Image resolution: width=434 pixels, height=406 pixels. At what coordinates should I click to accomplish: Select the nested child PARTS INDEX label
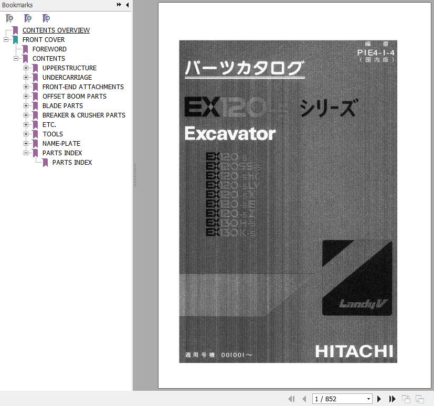click(x=72, y=162)
